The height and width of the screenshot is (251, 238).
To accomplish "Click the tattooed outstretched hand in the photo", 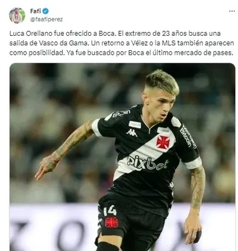I will coord(46,167).
